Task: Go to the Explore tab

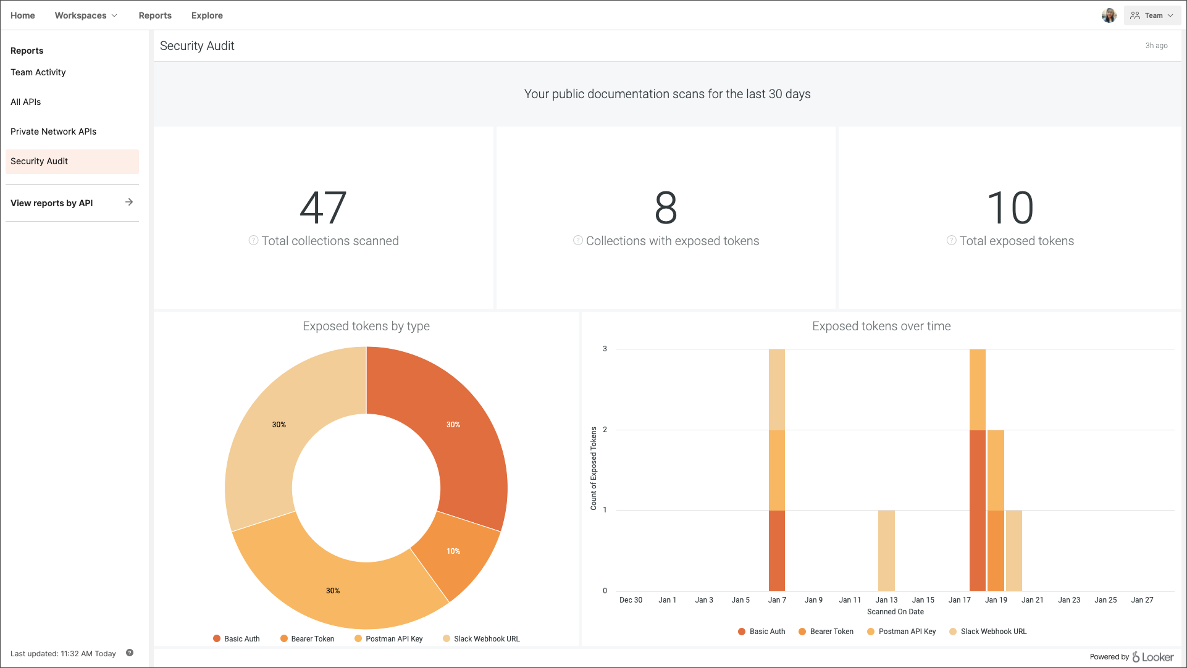Action: [x=207, y=15]
